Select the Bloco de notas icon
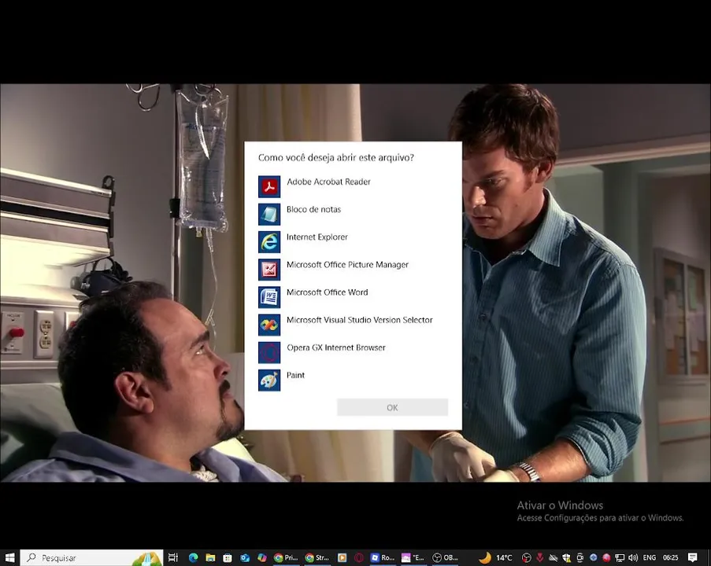711x566 pixels. tap(269, 214)
